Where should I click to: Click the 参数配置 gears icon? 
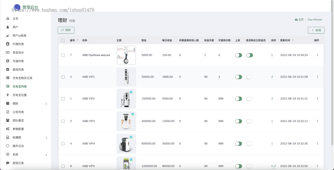click(x=8, y=129)
